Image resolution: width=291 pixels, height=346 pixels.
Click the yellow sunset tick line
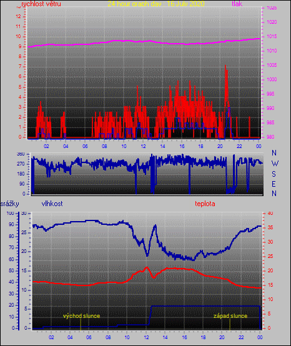pos(230,324)
